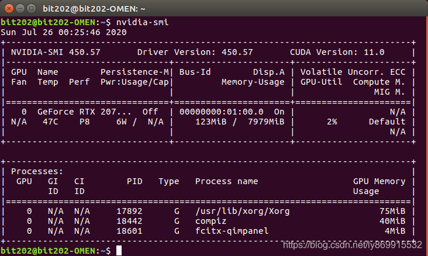
Task: Click the Default compute mode value
Action: [x=387, y=122]
